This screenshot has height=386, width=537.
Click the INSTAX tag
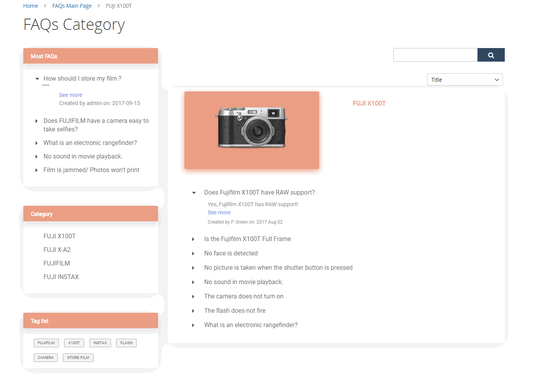(x=100, y=343)
